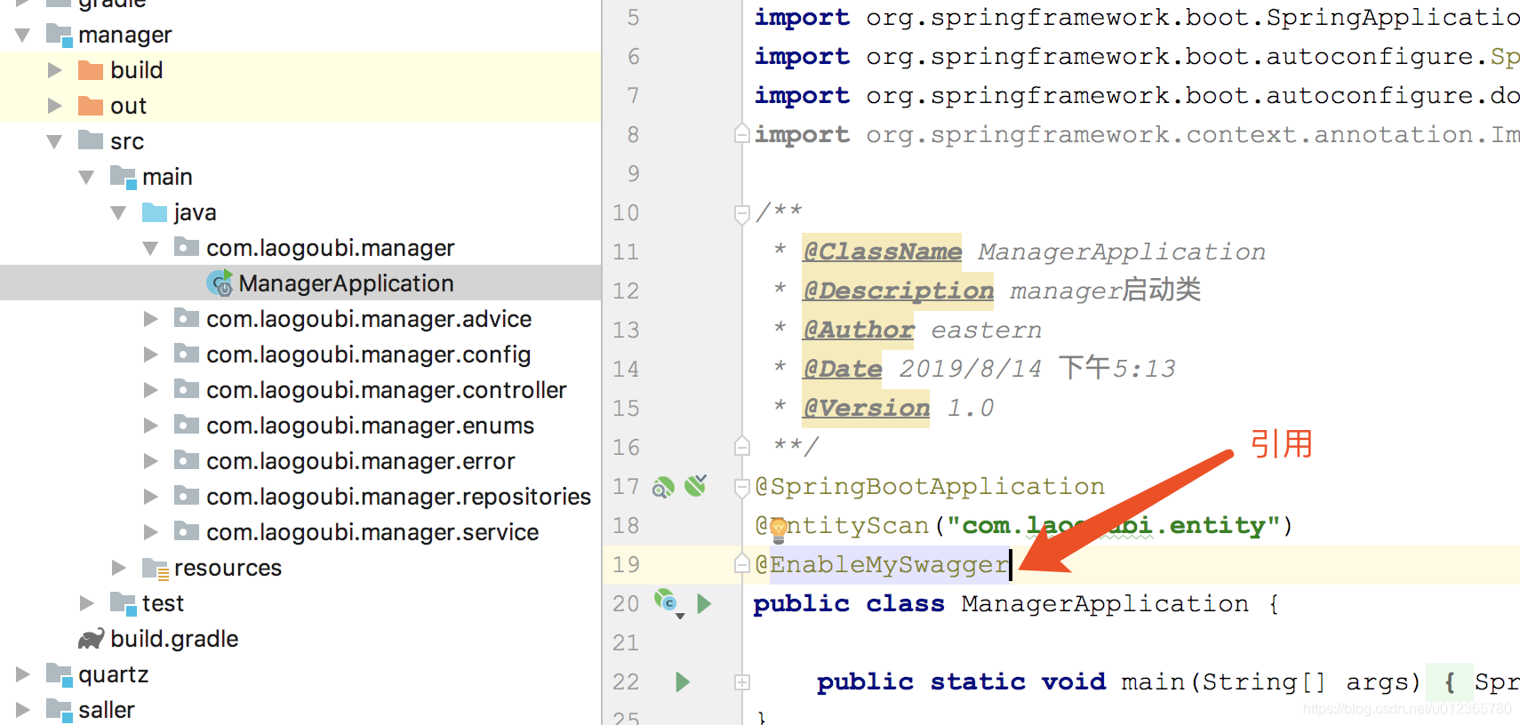Click the orange out folder icon
The width and height of the screenshot is (1520, 725).
[91, 106]
